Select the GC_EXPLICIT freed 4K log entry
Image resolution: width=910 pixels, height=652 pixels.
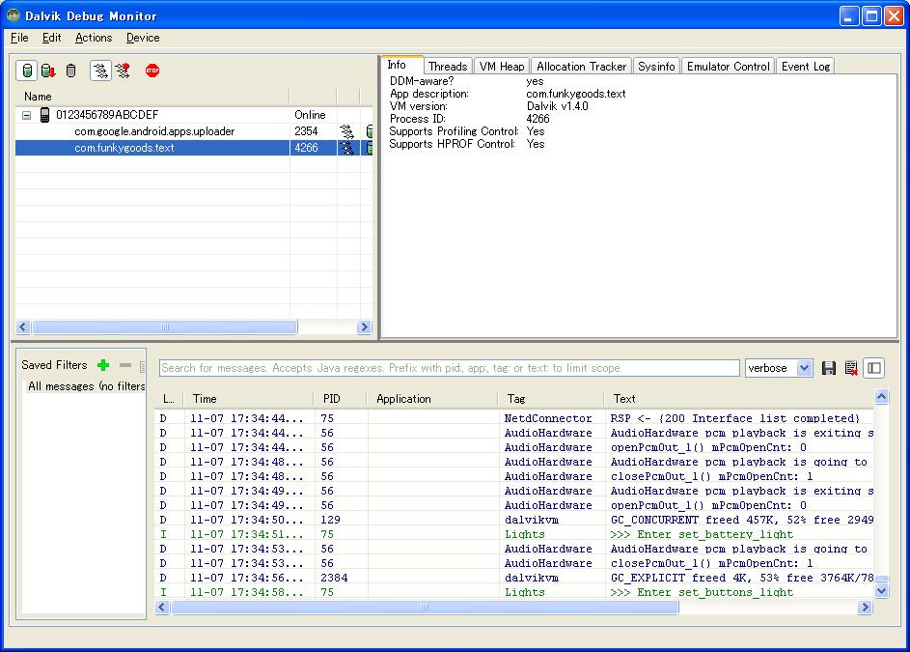coord(514,579)
